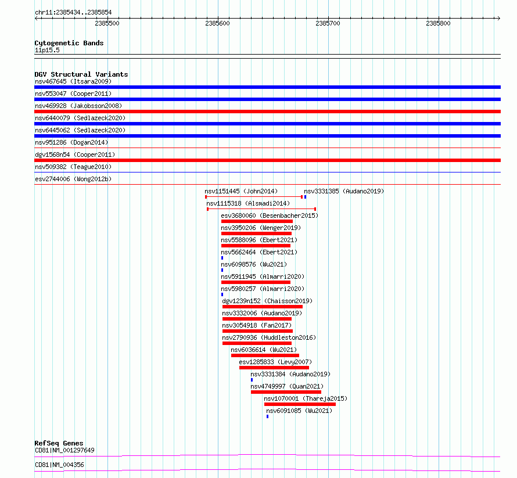
Task: Open the CD81|NM_001297649 gene label
Action: pos(64,450)
